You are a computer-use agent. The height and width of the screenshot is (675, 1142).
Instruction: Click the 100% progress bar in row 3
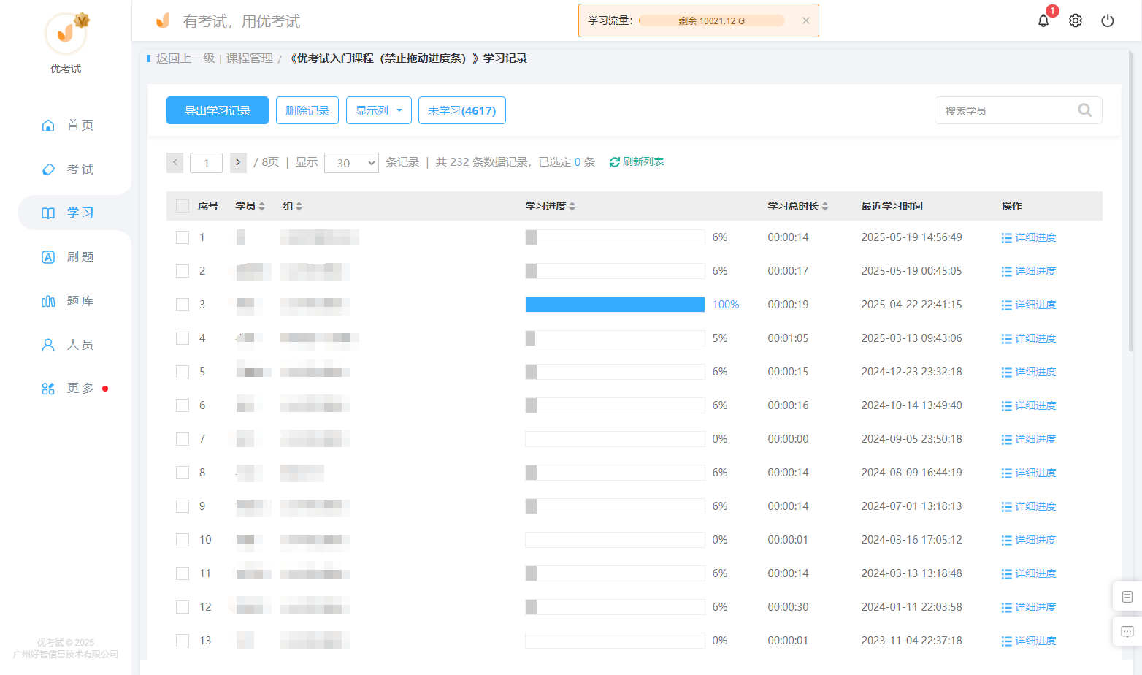615,305
